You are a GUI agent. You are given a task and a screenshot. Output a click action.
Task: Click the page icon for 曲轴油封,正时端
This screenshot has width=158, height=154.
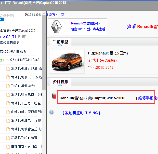tap(8, 147)
